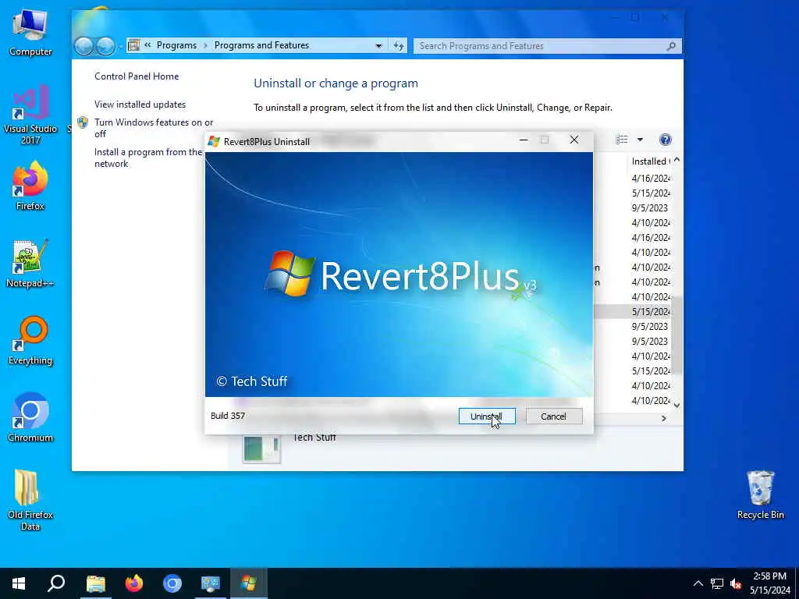
Task: Refresh the Programs and Features address bar
Action: (399, 45)
